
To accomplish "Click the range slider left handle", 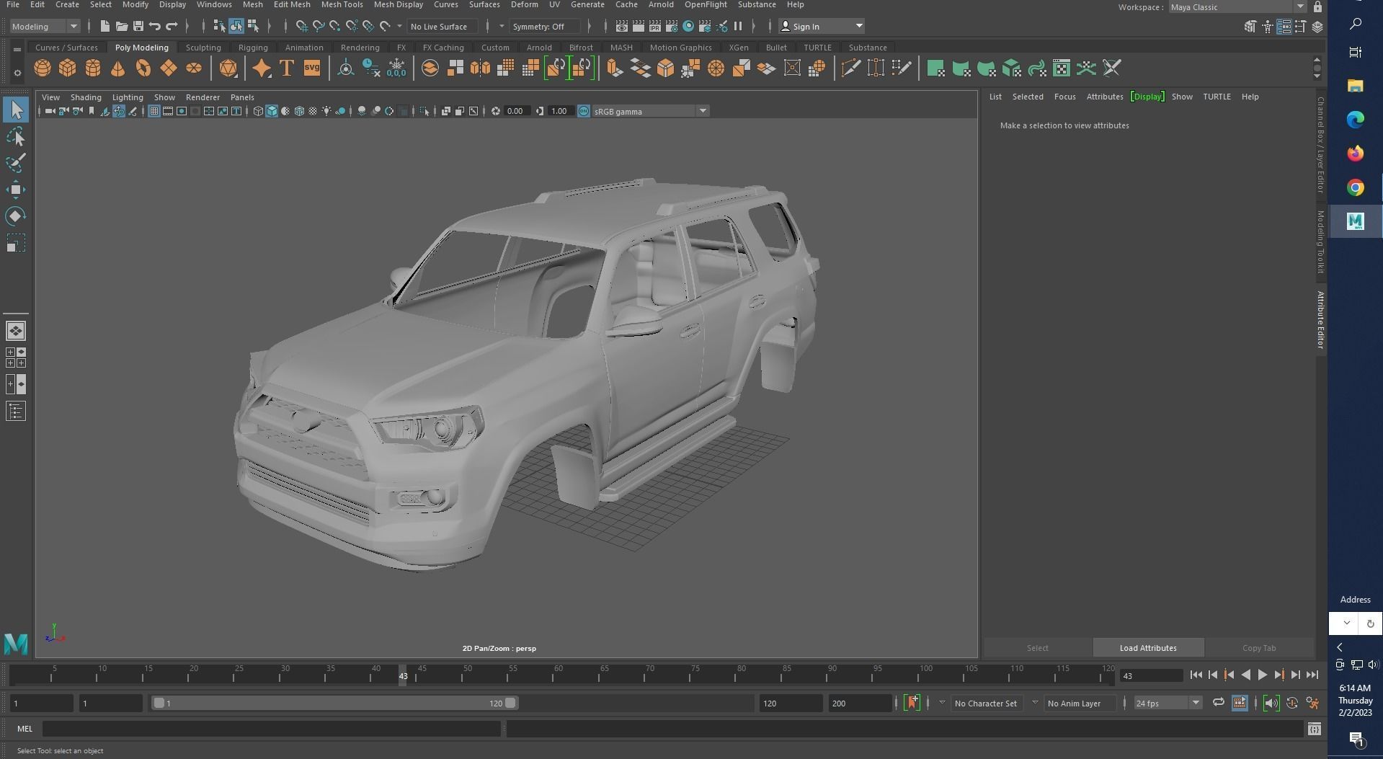I will [159, 703].
